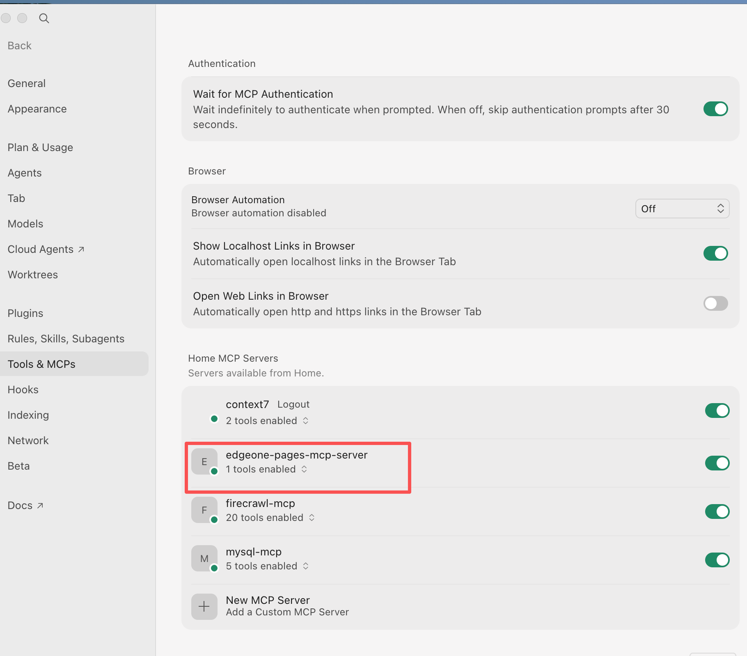The image size is (747, 656).
Task: Open the Docs external link
Action: pos(25,505)
